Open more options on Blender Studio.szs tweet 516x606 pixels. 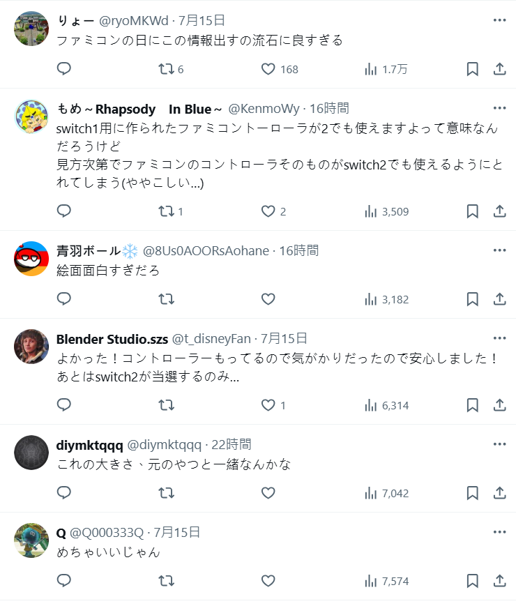pos(499,338)
